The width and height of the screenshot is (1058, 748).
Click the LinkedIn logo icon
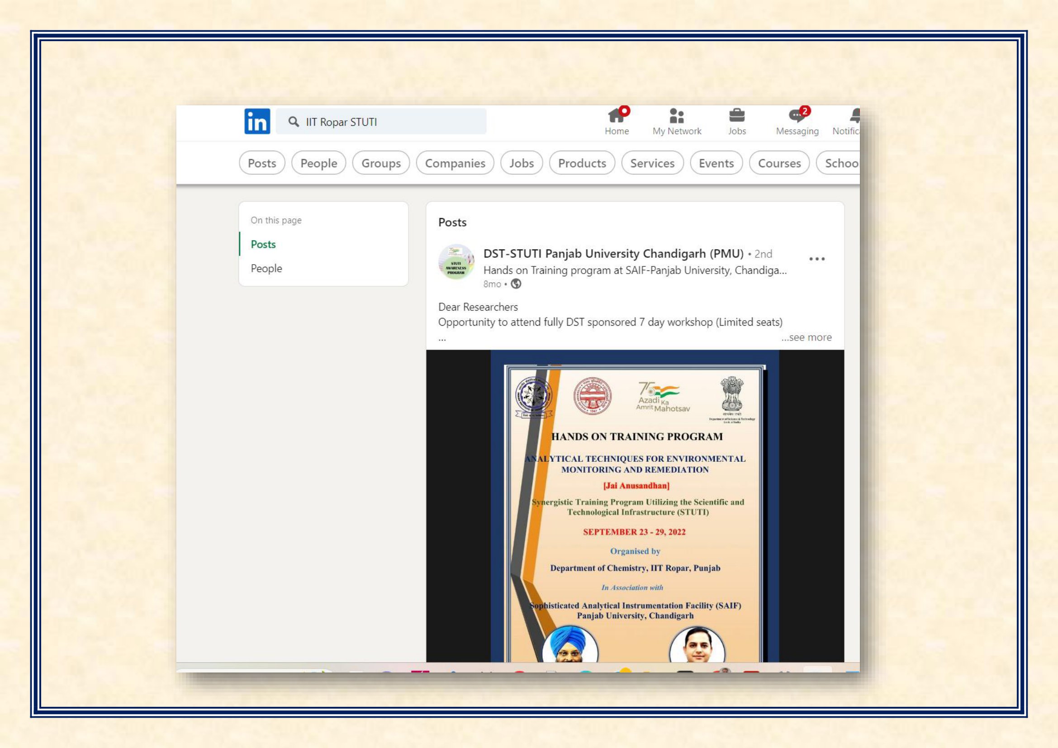click(x=257, y=122)
